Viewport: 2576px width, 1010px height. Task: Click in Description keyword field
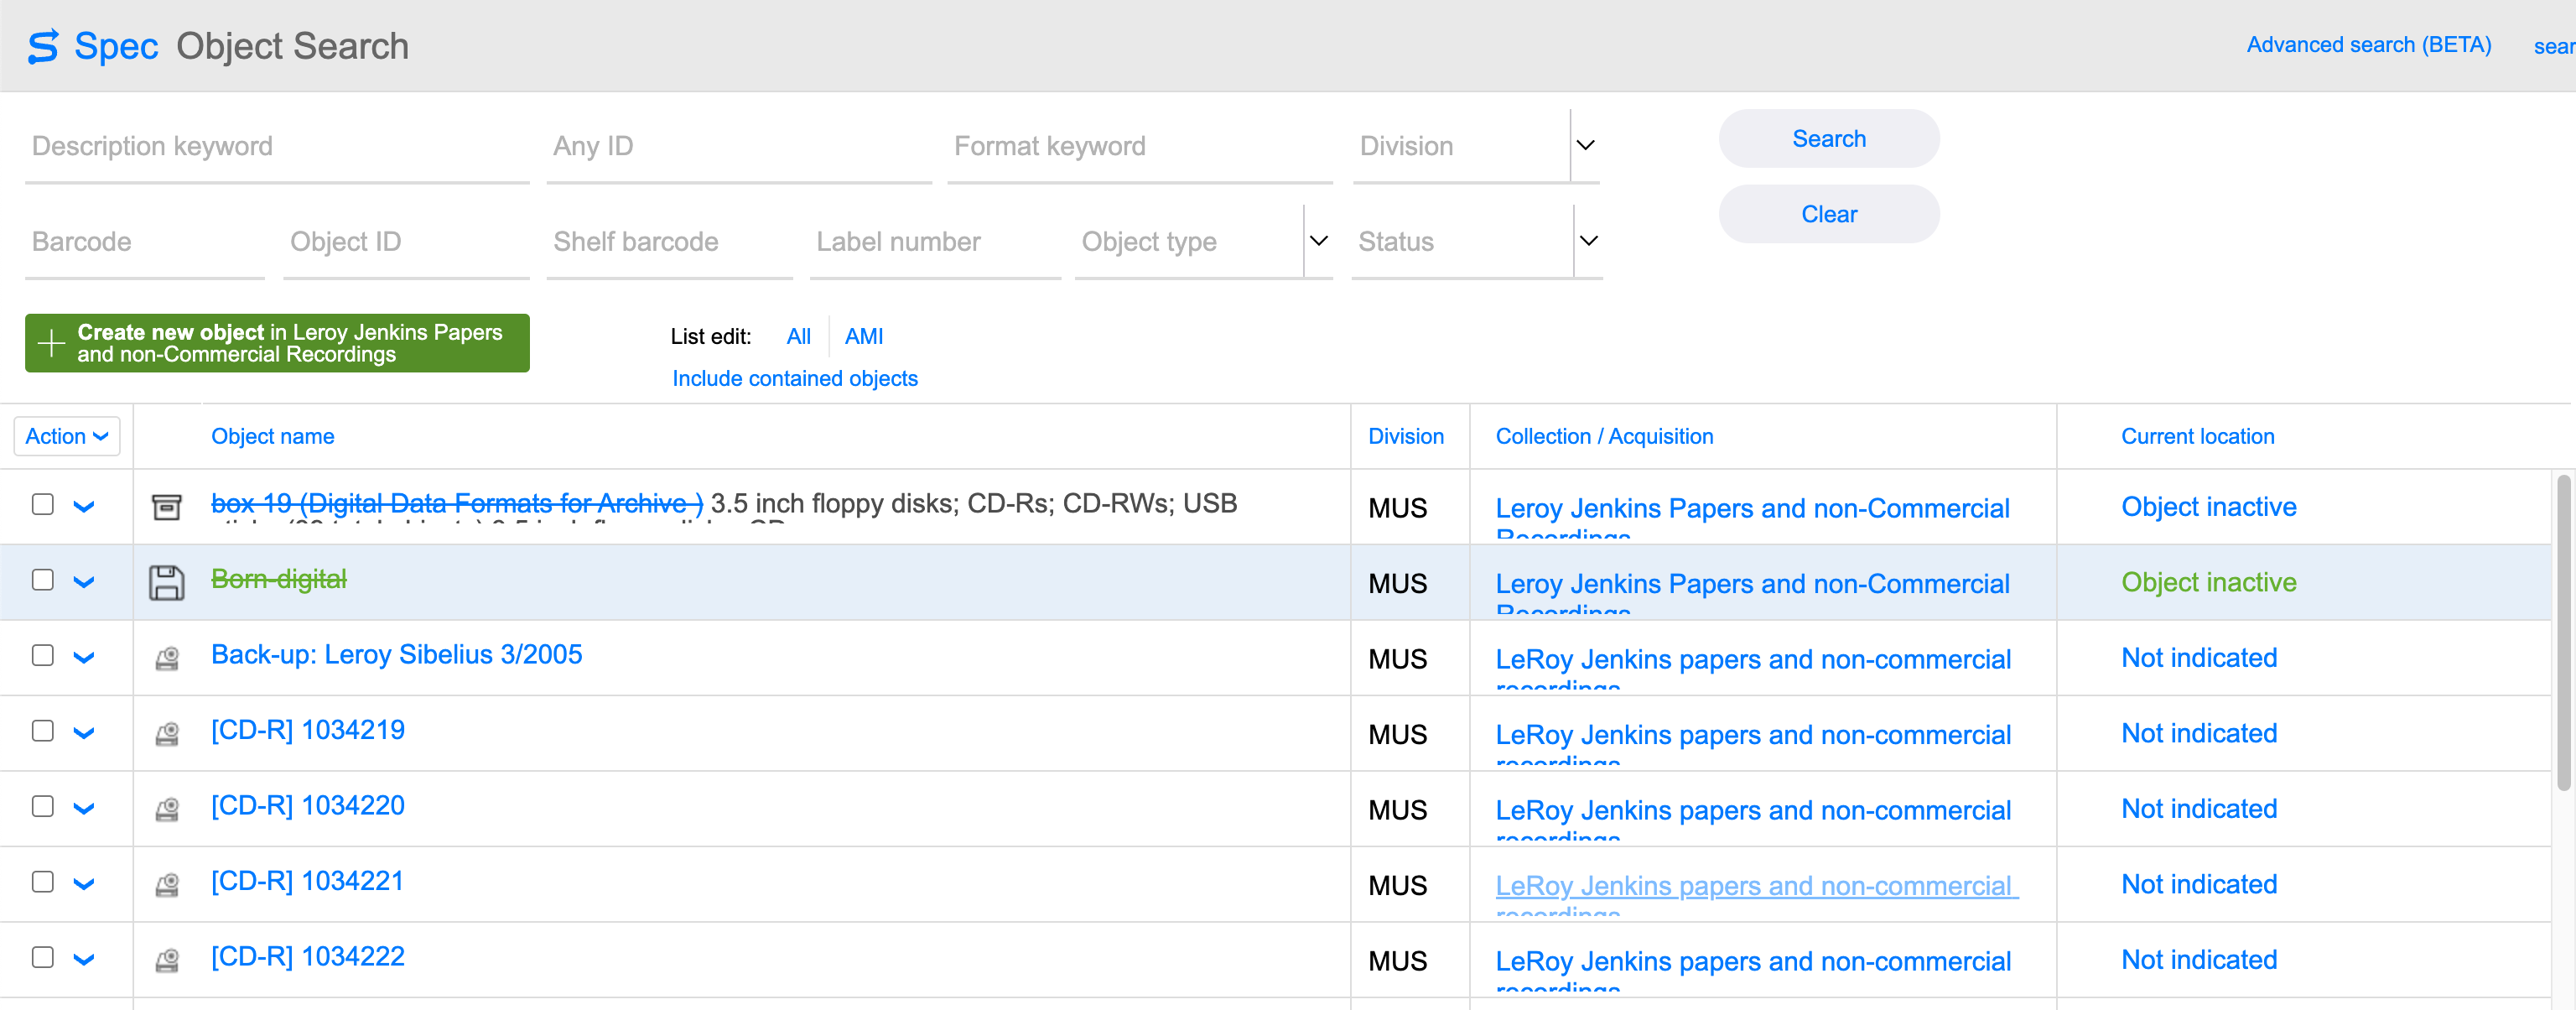[x=277, y=146]
